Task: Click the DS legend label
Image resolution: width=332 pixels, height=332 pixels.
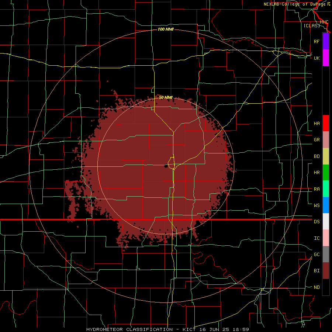Action: [317, 222]
